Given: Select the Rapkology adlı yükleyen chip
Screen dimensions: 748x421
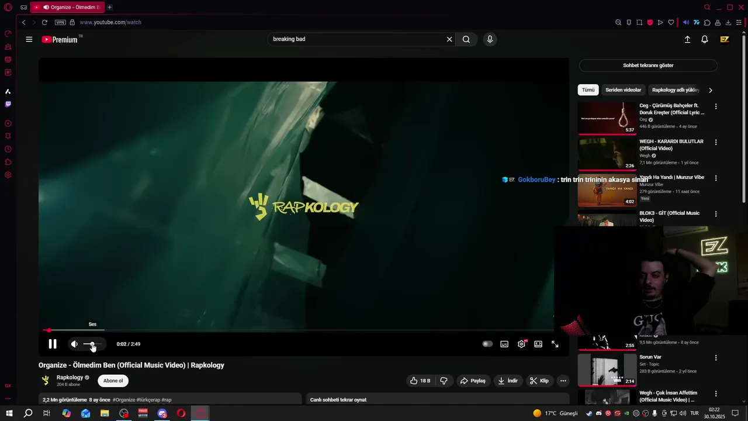Looking at the screenshot, I should (x=676, y=90).
